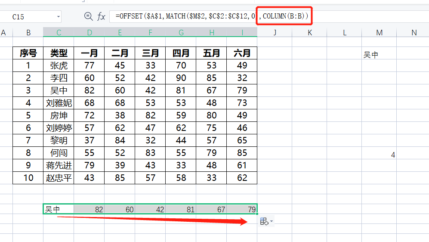
Task: Expand the Name Box dropdown arrow
Action: (x=58, y=17)
